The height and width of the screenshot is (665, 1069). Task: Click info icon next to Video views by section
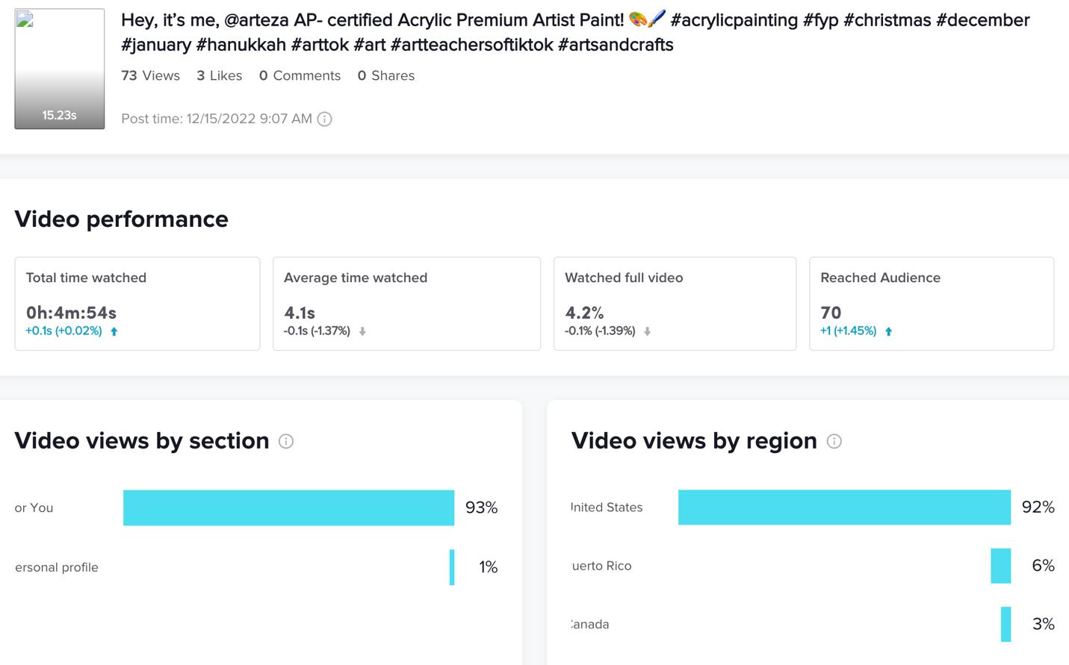(x=286, y=441)
